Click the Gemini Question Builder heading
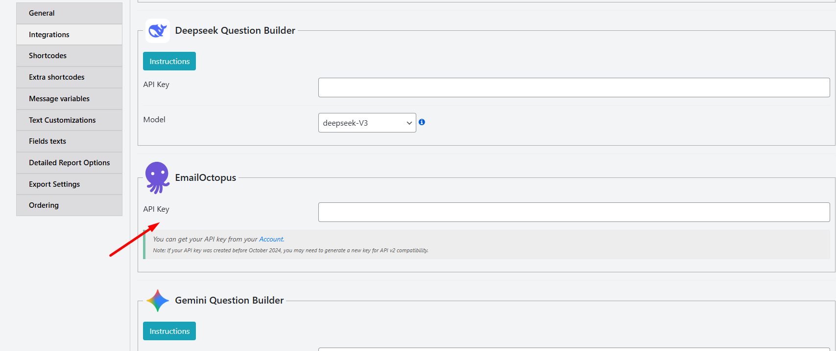The width and height of the screenshot is (836, 351). pos(229,300)
